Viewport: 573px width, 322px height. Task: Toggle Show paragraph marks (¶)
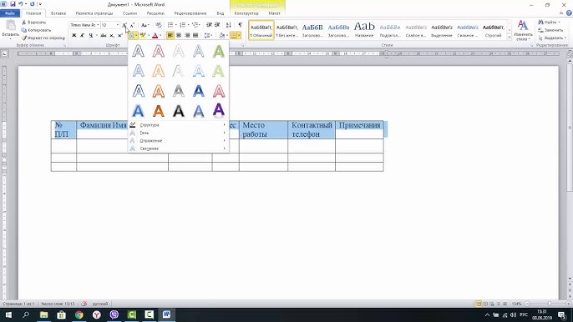click(x=240, y=25)
